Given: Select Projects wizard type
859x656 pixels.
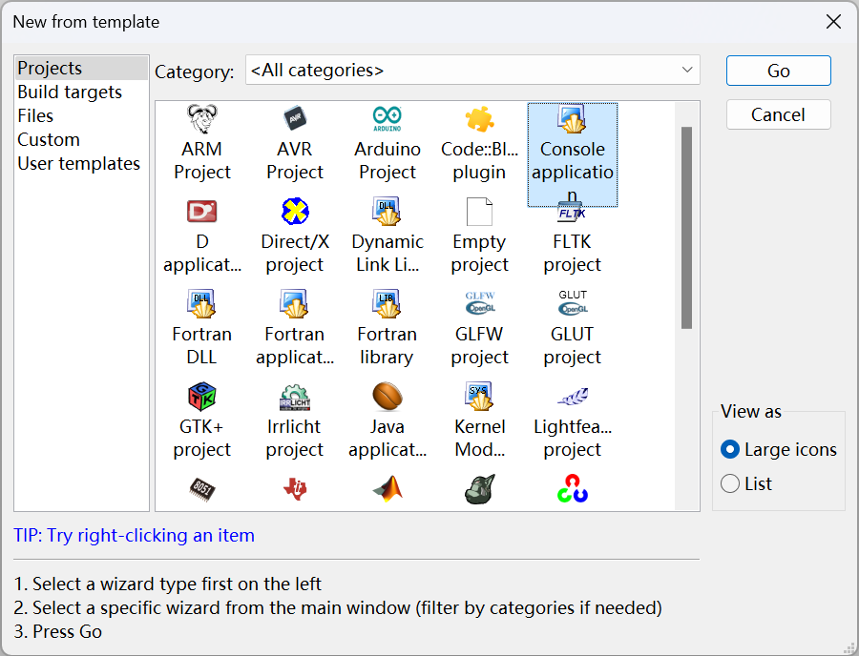Looking at the screenshot, I should click(81, 68).
